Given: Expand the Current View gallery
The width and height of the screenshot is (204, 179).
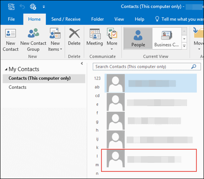Looking at the screenshot, I should 184,46.
